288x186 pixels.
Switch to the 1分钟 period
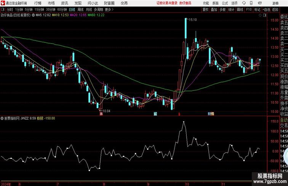[x=19, y=10]
